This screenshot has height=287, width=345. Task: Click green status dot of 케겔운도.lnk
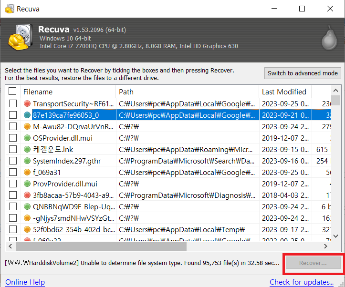click(x=27, y=149)
